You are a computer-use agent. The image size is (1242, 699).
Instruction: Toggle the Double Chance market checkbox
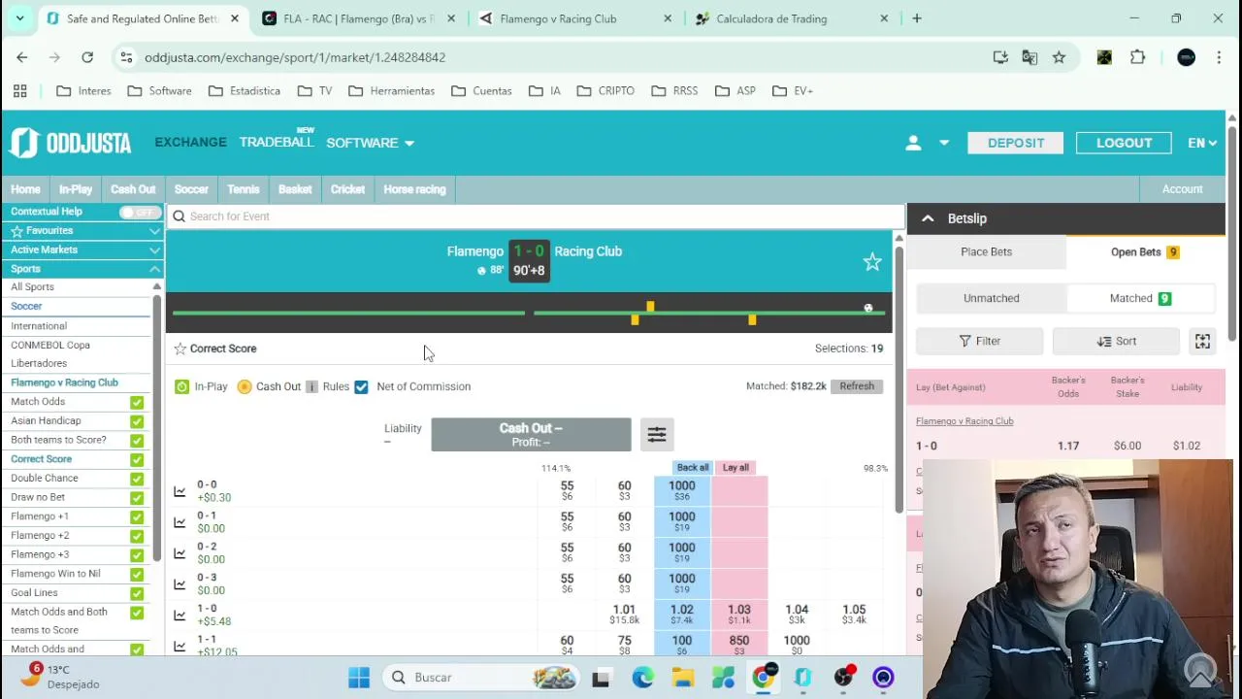coord(137,479)
